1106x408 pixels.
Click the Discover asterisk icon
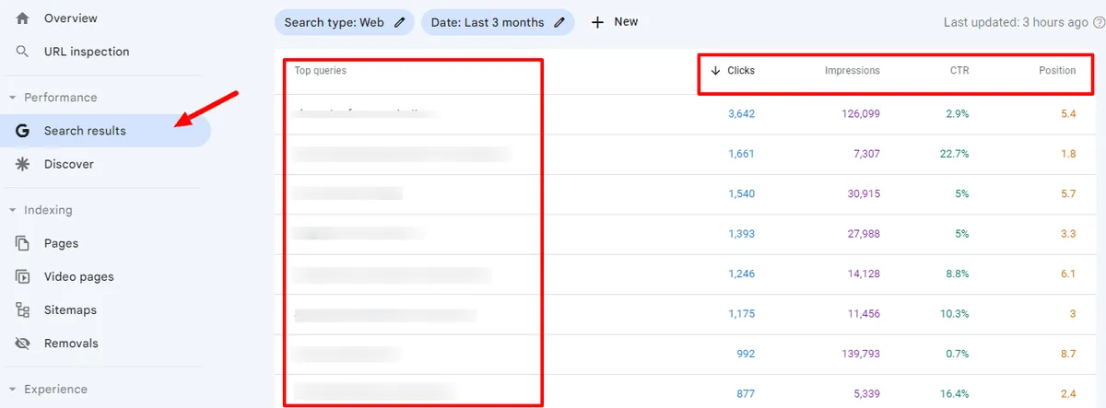pyautogui.click(x=23, y=164)
